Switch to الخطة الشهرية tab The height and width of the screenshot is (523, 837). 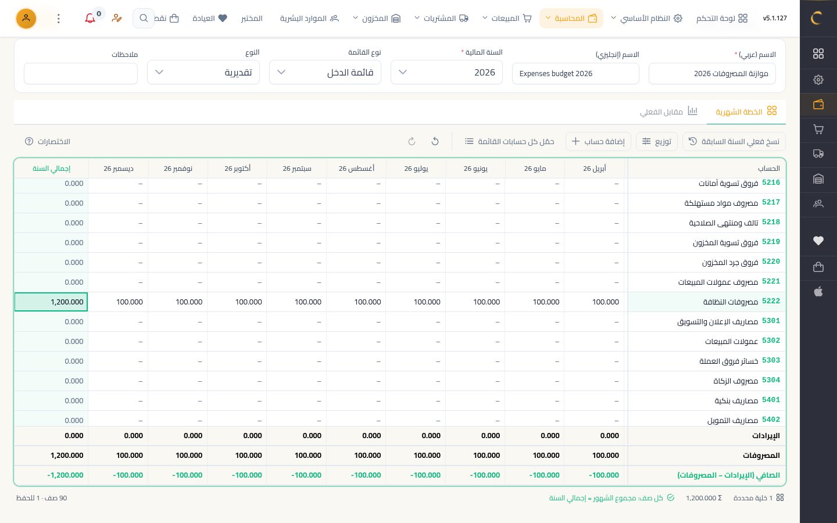point(746,111)
